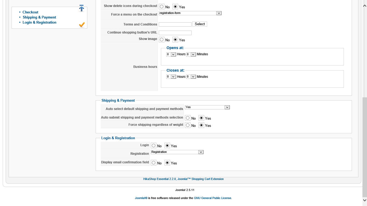Open the Registration type dropdown
Screen dimensions: 367x206
177,152
